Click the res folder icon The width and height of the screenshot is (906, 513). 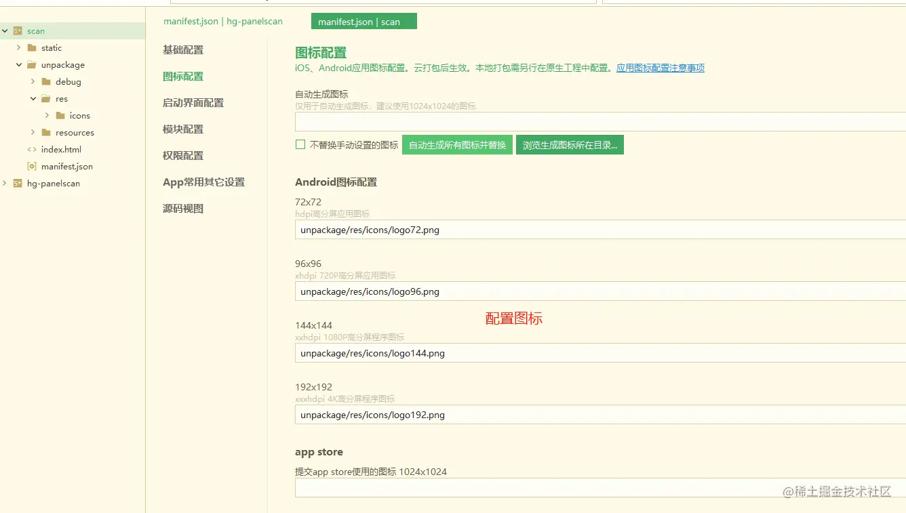(x=46, y=99)
